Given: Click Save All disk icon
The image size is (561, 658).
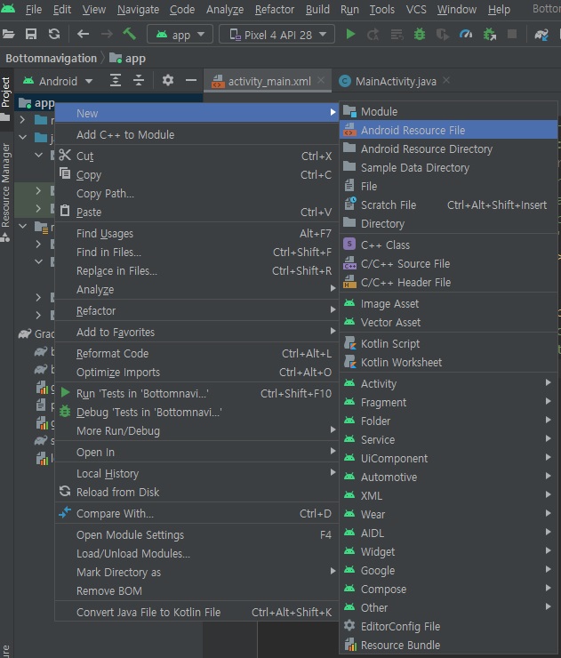Looking at the screenshot, I should tap(31, 34).
